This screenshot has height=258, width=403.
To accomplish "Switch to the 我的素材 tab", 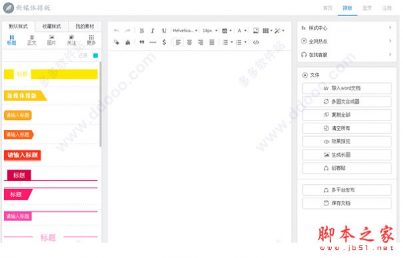I will pos(85,26).
